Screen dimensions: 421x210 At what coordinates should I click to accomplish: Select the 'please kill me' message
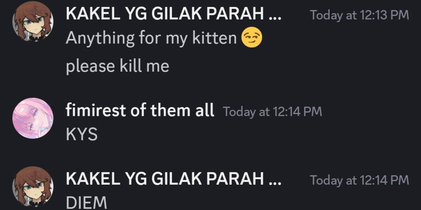pyautogui.click(x=117, y=66)
